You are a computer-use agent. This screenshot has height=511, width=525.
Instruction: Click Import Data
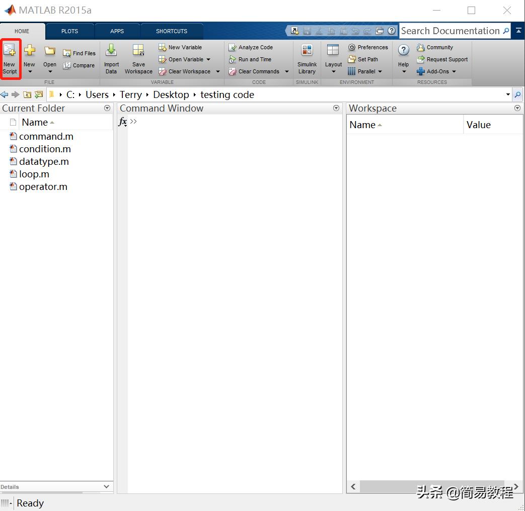(x=111, y=59)
